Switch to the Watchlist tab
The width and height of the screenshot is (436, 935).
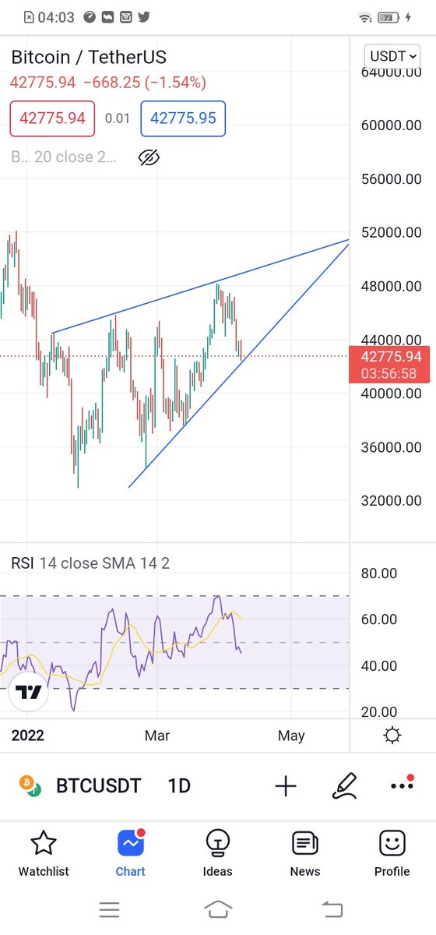[x=43, y=853]
